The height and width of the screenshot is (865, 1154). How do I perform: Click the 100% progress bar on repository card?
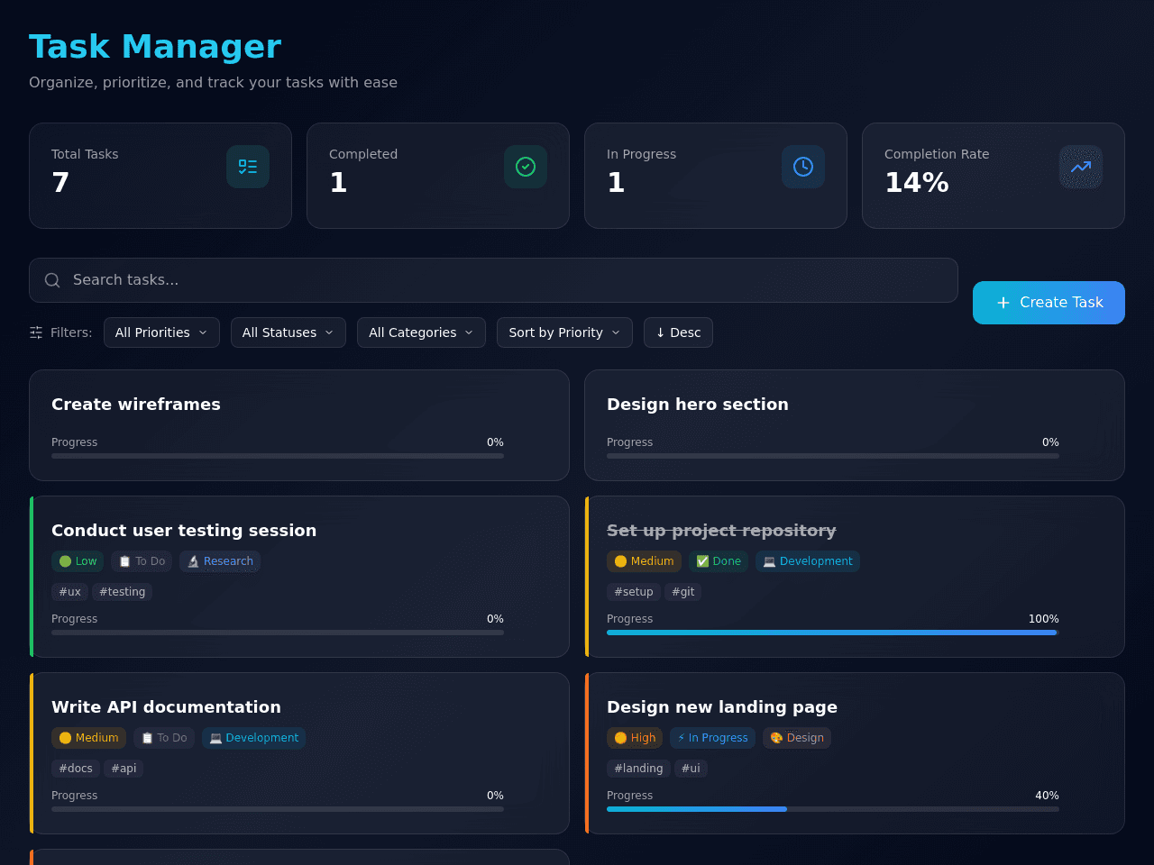(x=833, y=633)
